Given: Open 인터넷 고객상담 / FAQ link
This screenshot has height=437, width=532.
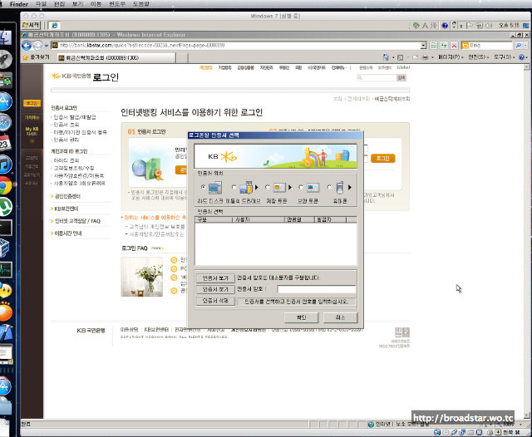Looking at the screenshot, I should coord(77,221).
